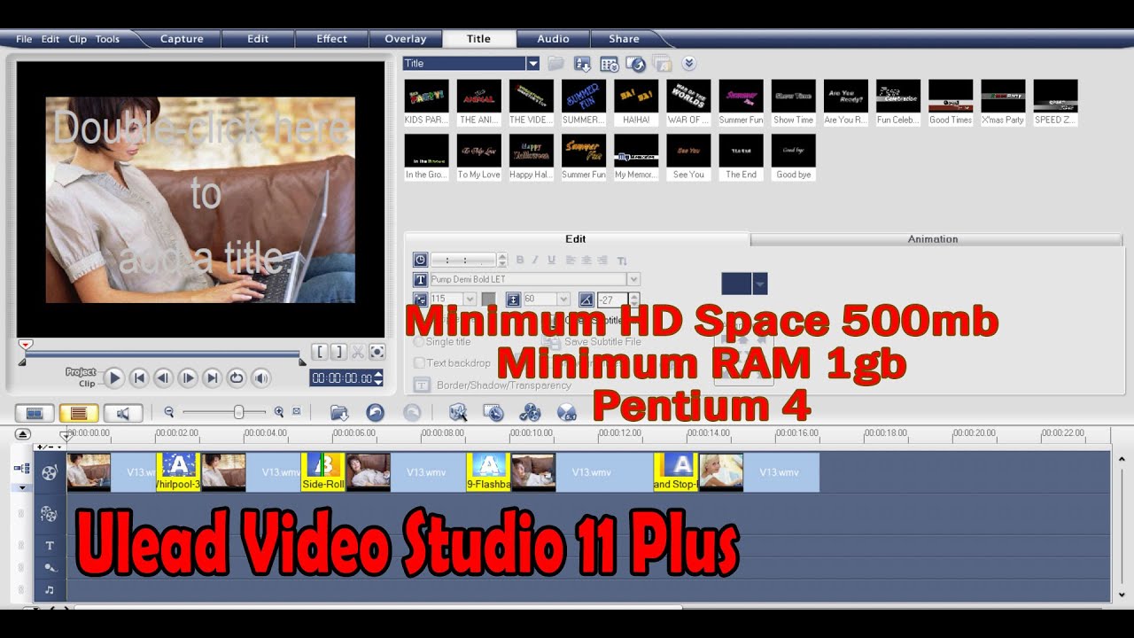
Task: Switch to the Capture step tab
Action: pyautogui.click(x=182, y=39)
